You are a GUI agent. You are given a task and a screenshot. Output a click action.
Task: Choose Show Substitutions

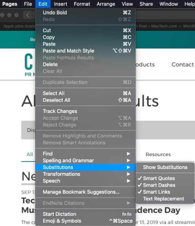coord(165,167)
